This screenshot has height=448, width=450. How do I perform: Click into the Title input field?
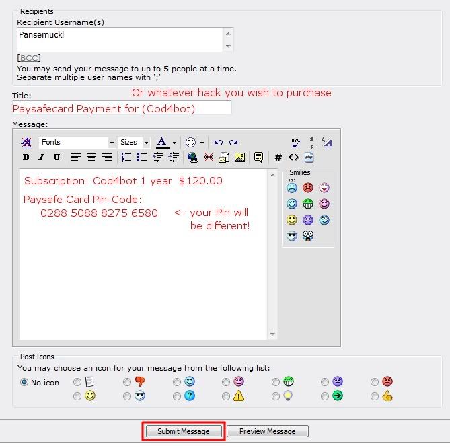(x=122, y=108)
